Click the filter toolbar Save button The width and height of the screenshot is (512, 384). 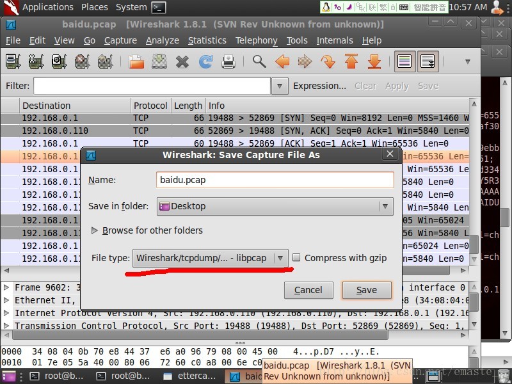coord(428,86)
